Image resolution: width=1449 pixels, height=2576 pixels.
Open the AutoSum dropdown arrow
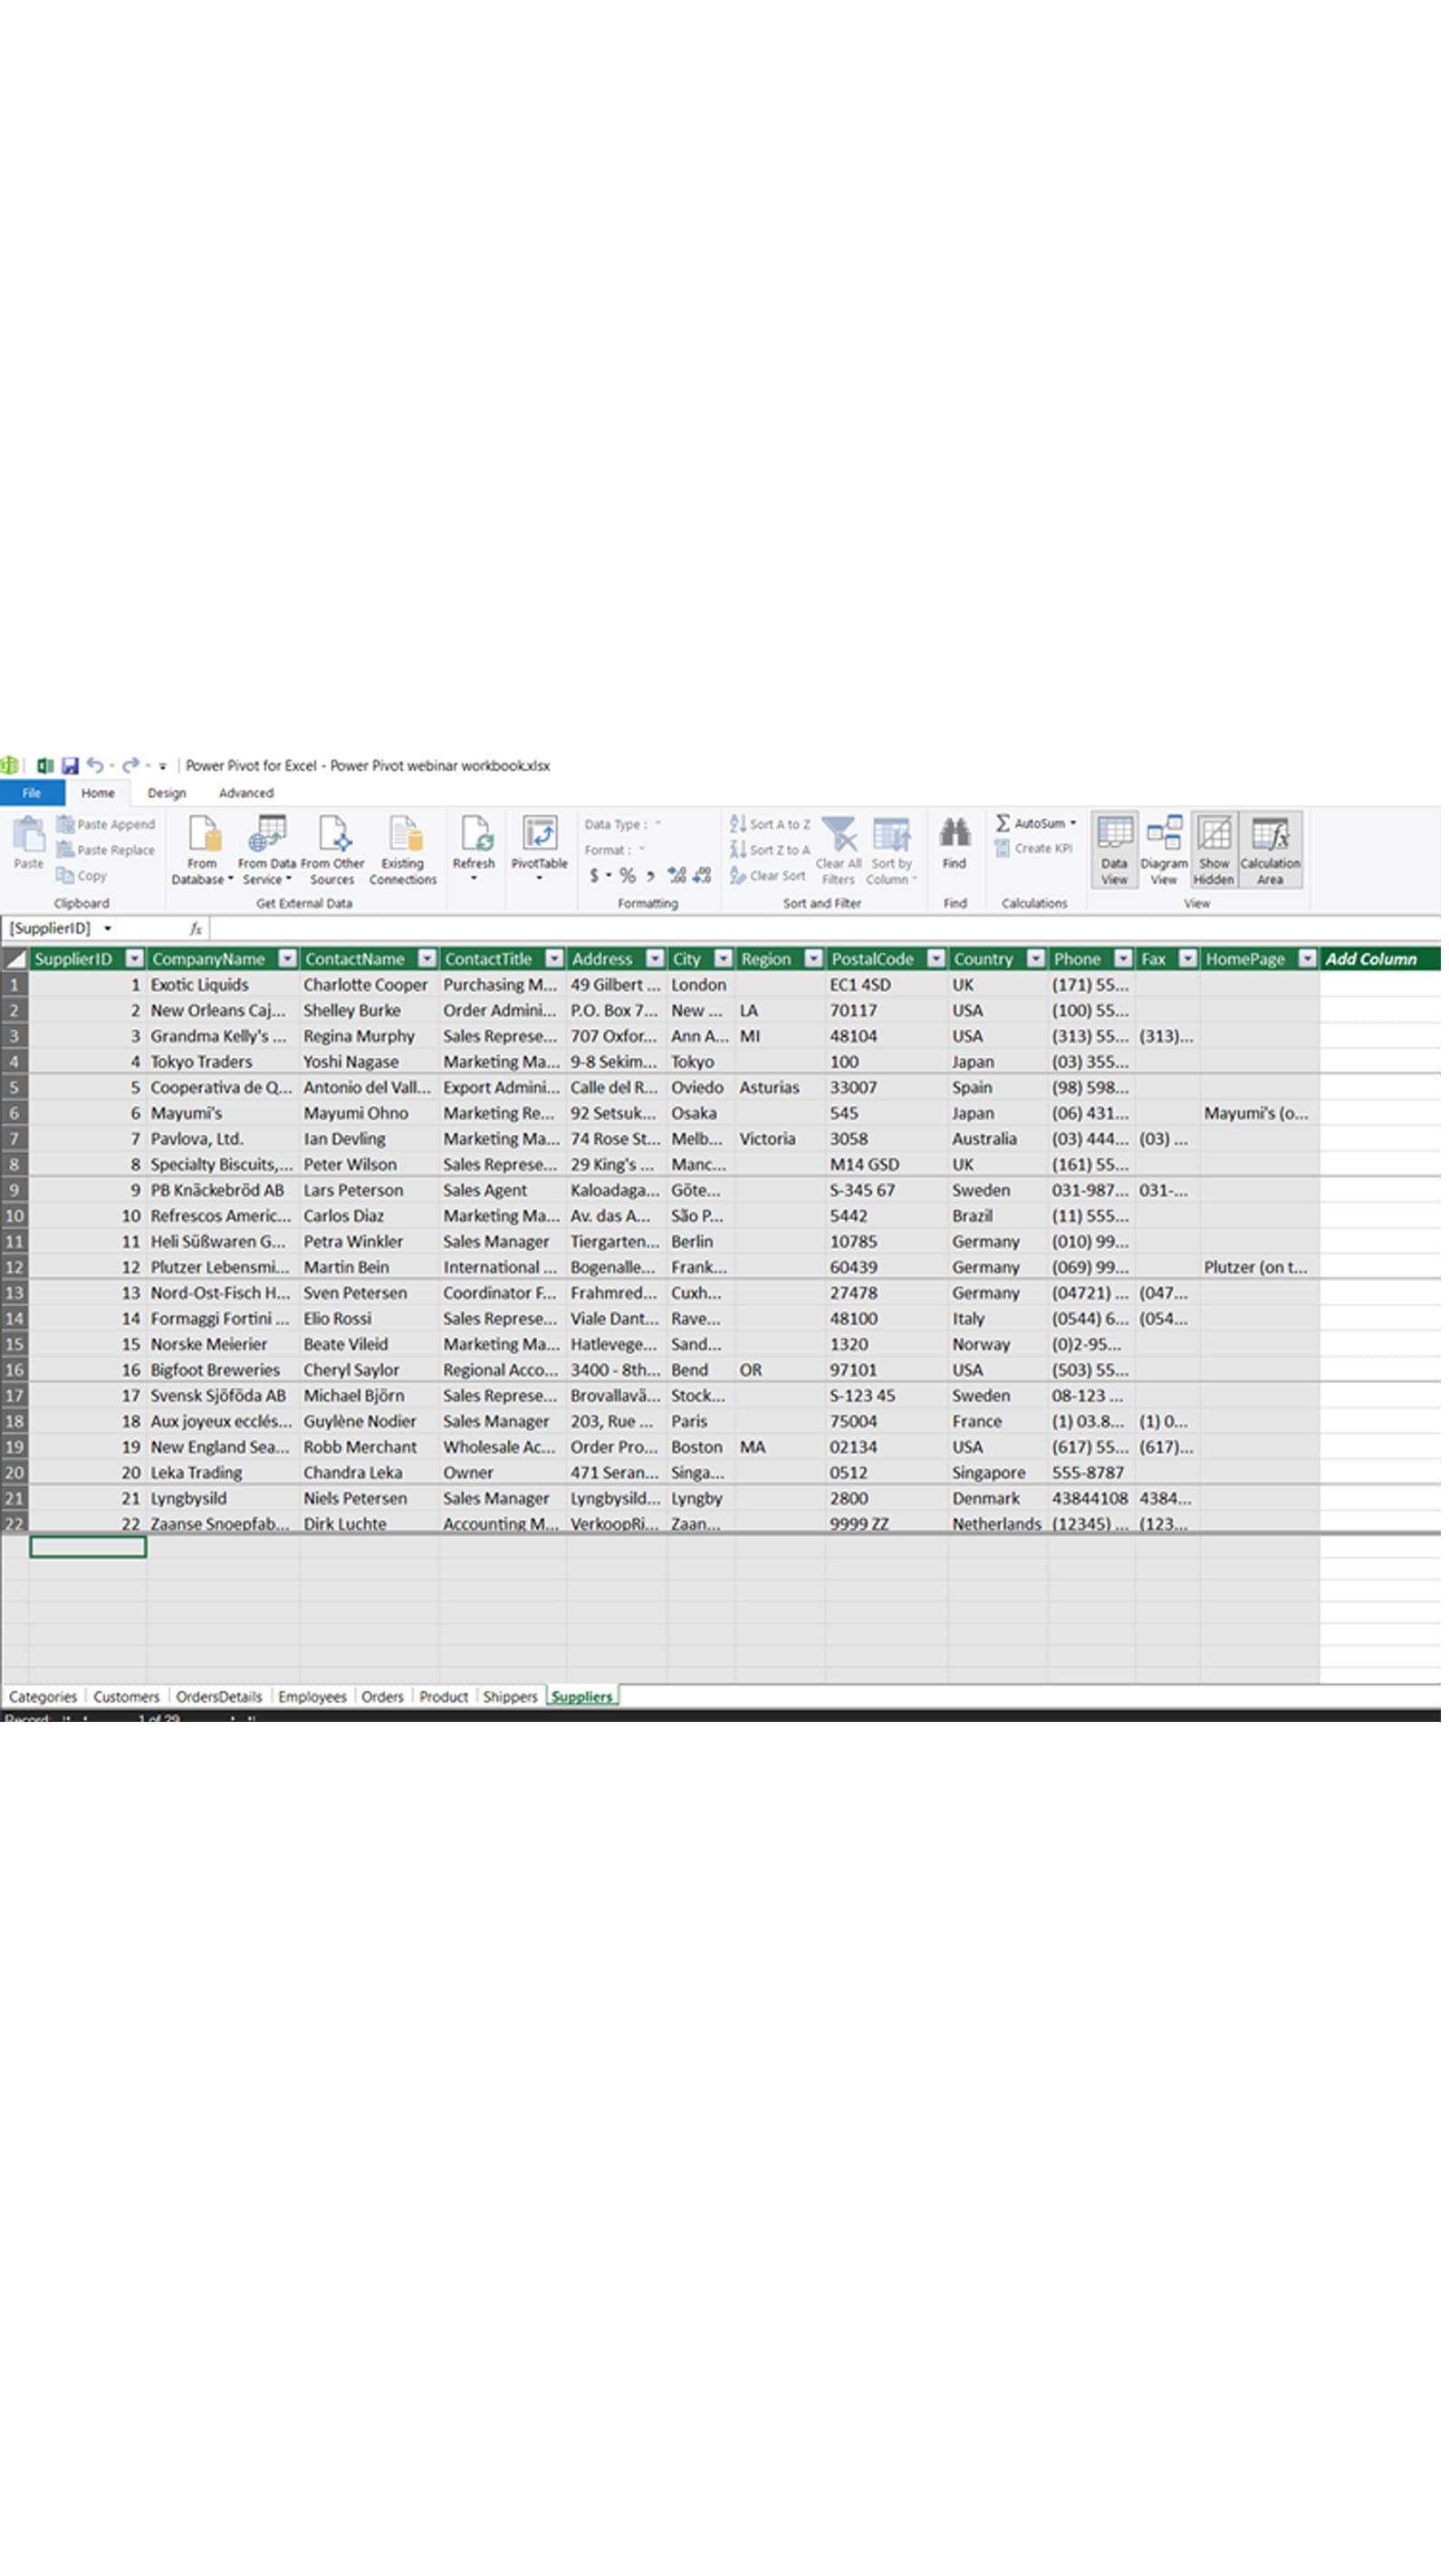pos(1075,824)
